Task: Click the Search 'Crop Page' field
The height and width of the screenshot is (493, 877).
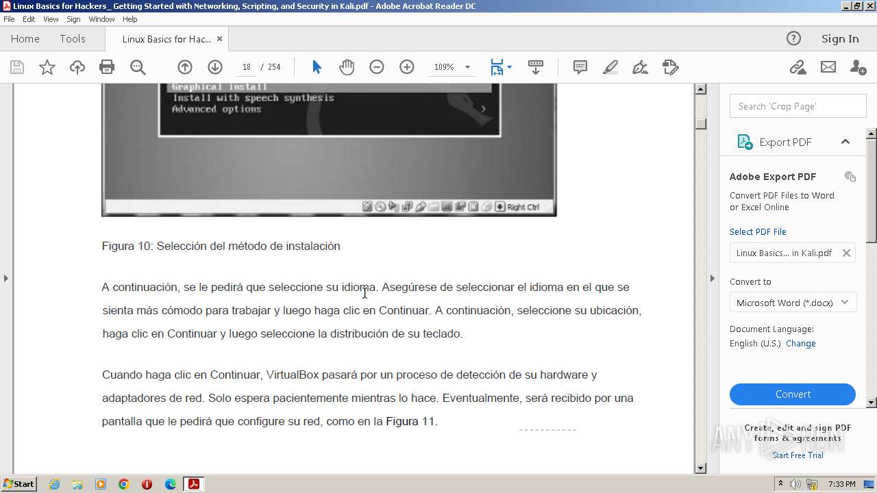Action: coord(798,106)
